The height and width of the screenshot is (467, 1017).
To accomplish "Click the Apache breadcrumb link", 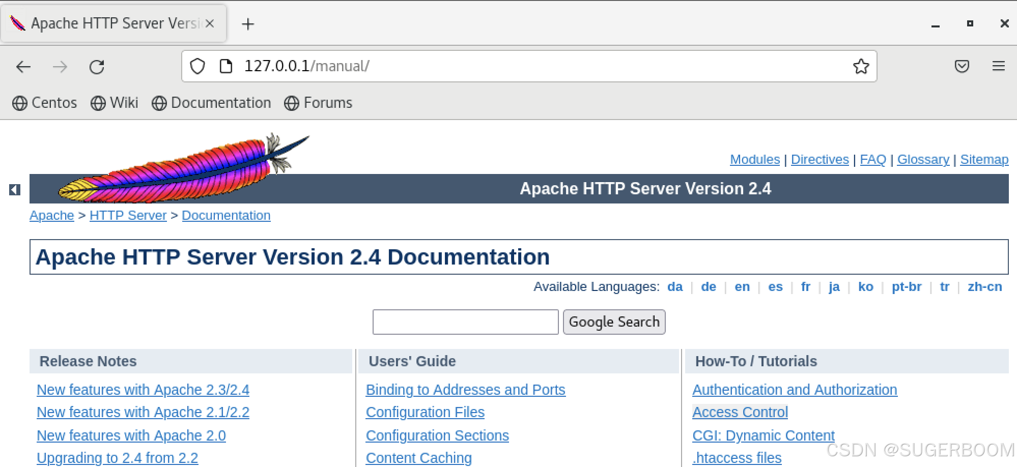I will 52,216.
